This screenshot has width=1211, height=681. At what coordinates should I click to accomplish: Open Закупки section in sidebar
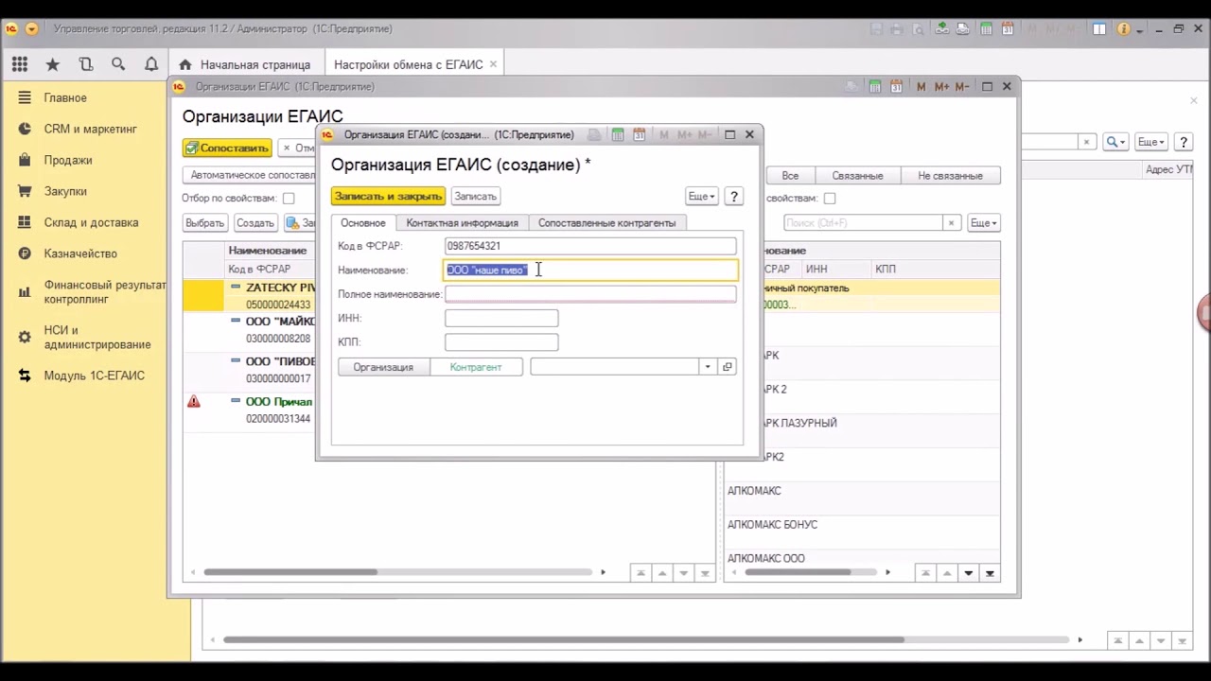tap(65, 191)
